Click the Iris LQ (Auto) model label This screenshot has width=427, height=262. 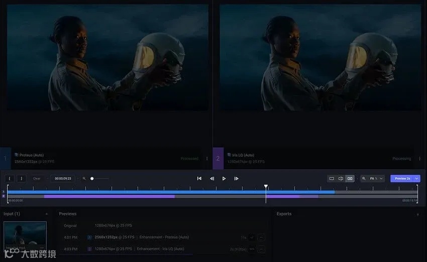[243, 155]
